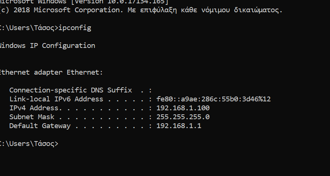
Task: Click the Ethernet adapter Ethernet line
Action: coord(51,72)
